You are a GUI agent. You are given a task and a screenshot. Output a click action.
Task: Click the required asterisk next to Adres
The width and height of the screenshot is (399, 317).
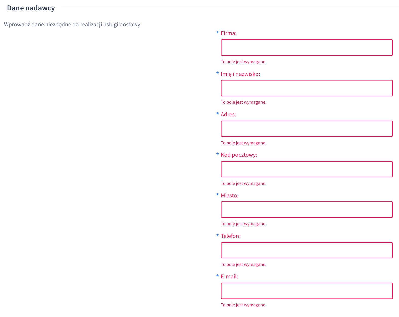point(217,114)
